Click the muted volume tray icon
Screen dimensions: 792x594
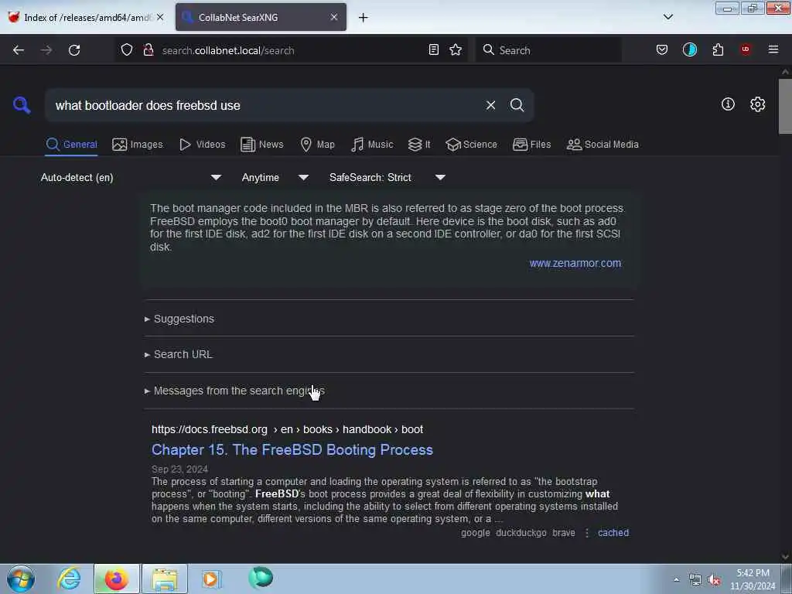point(714,580)
